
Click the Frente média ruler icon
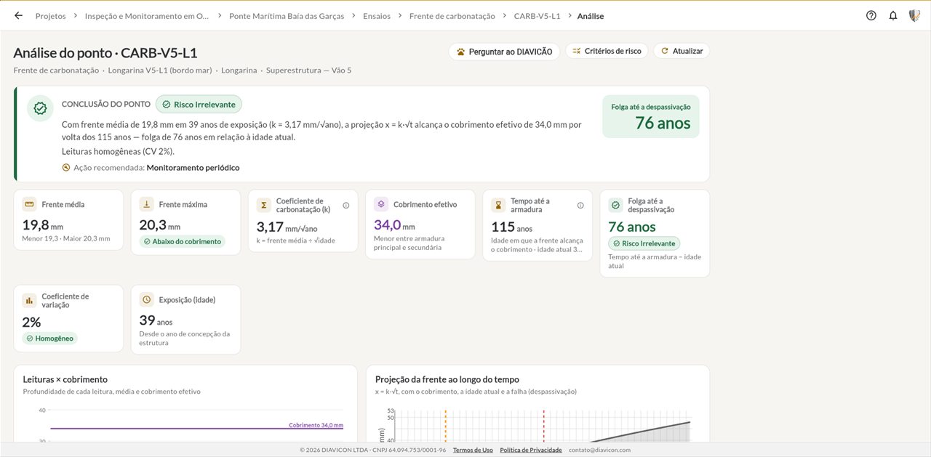[x=30, y=204]
